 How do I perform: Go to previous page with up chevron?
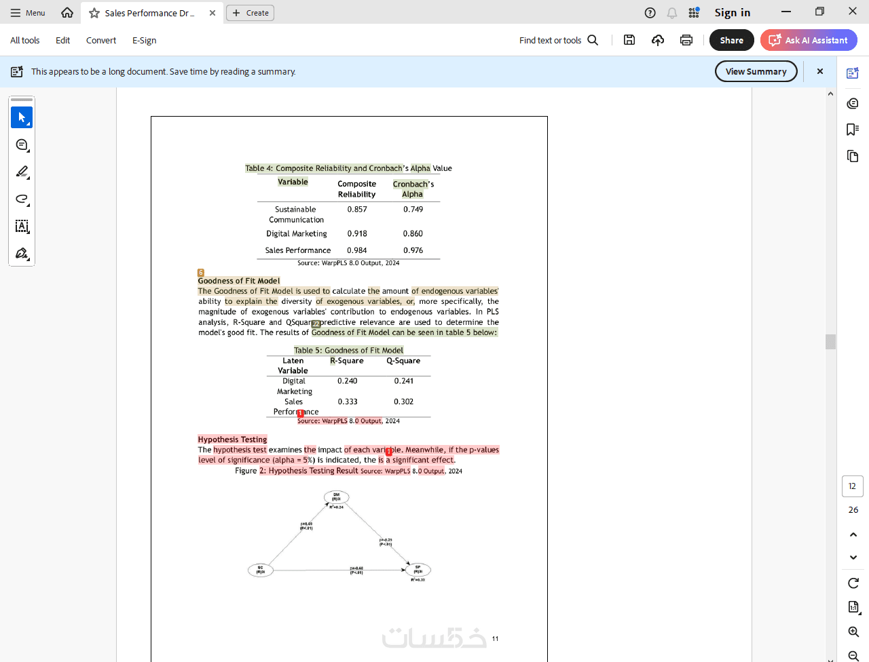pos(853,534)
